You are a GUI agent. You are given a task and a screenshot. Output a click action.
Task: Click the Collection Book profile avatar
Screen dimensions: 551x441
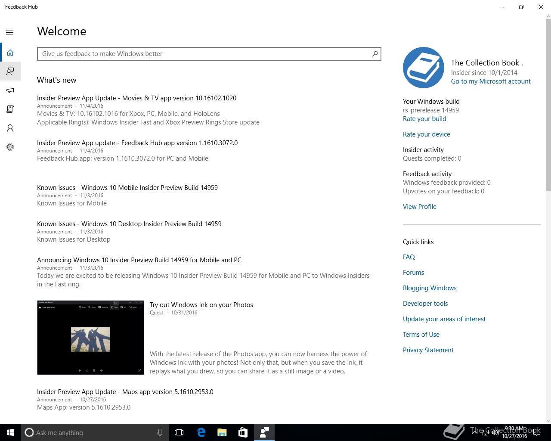pyautogui.click(x=423, y=68)
